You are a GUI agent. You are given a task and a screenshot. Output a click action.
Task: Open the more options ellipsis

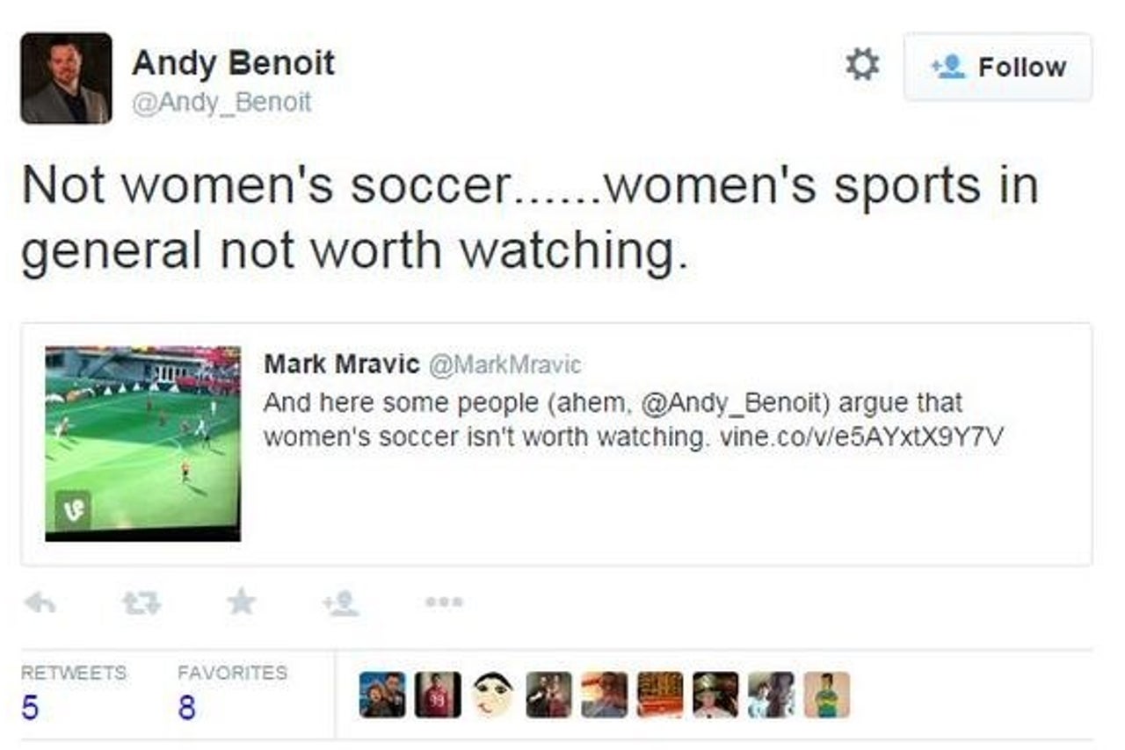pos(443,602)
